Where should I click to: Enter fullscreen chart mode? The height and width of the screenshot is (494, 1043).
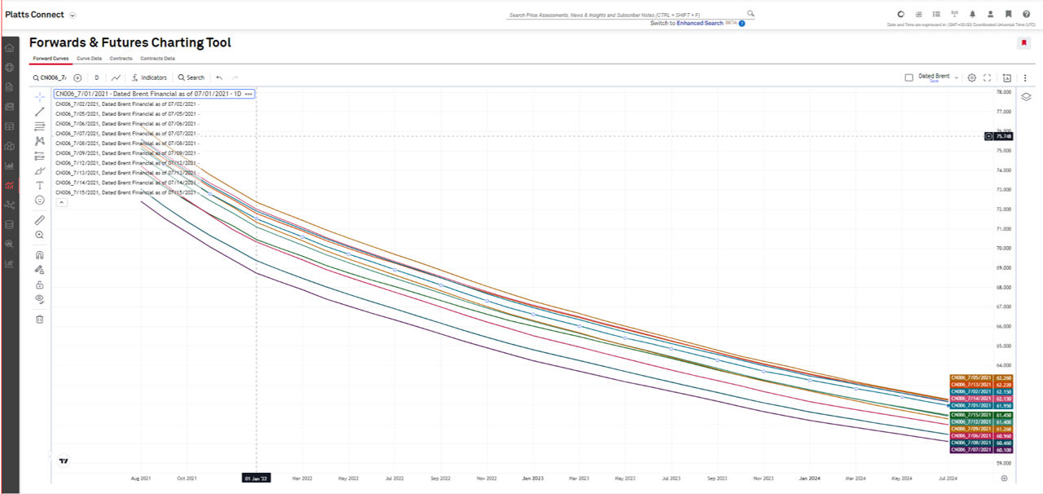pyautogui.click(x=987, y=78)
